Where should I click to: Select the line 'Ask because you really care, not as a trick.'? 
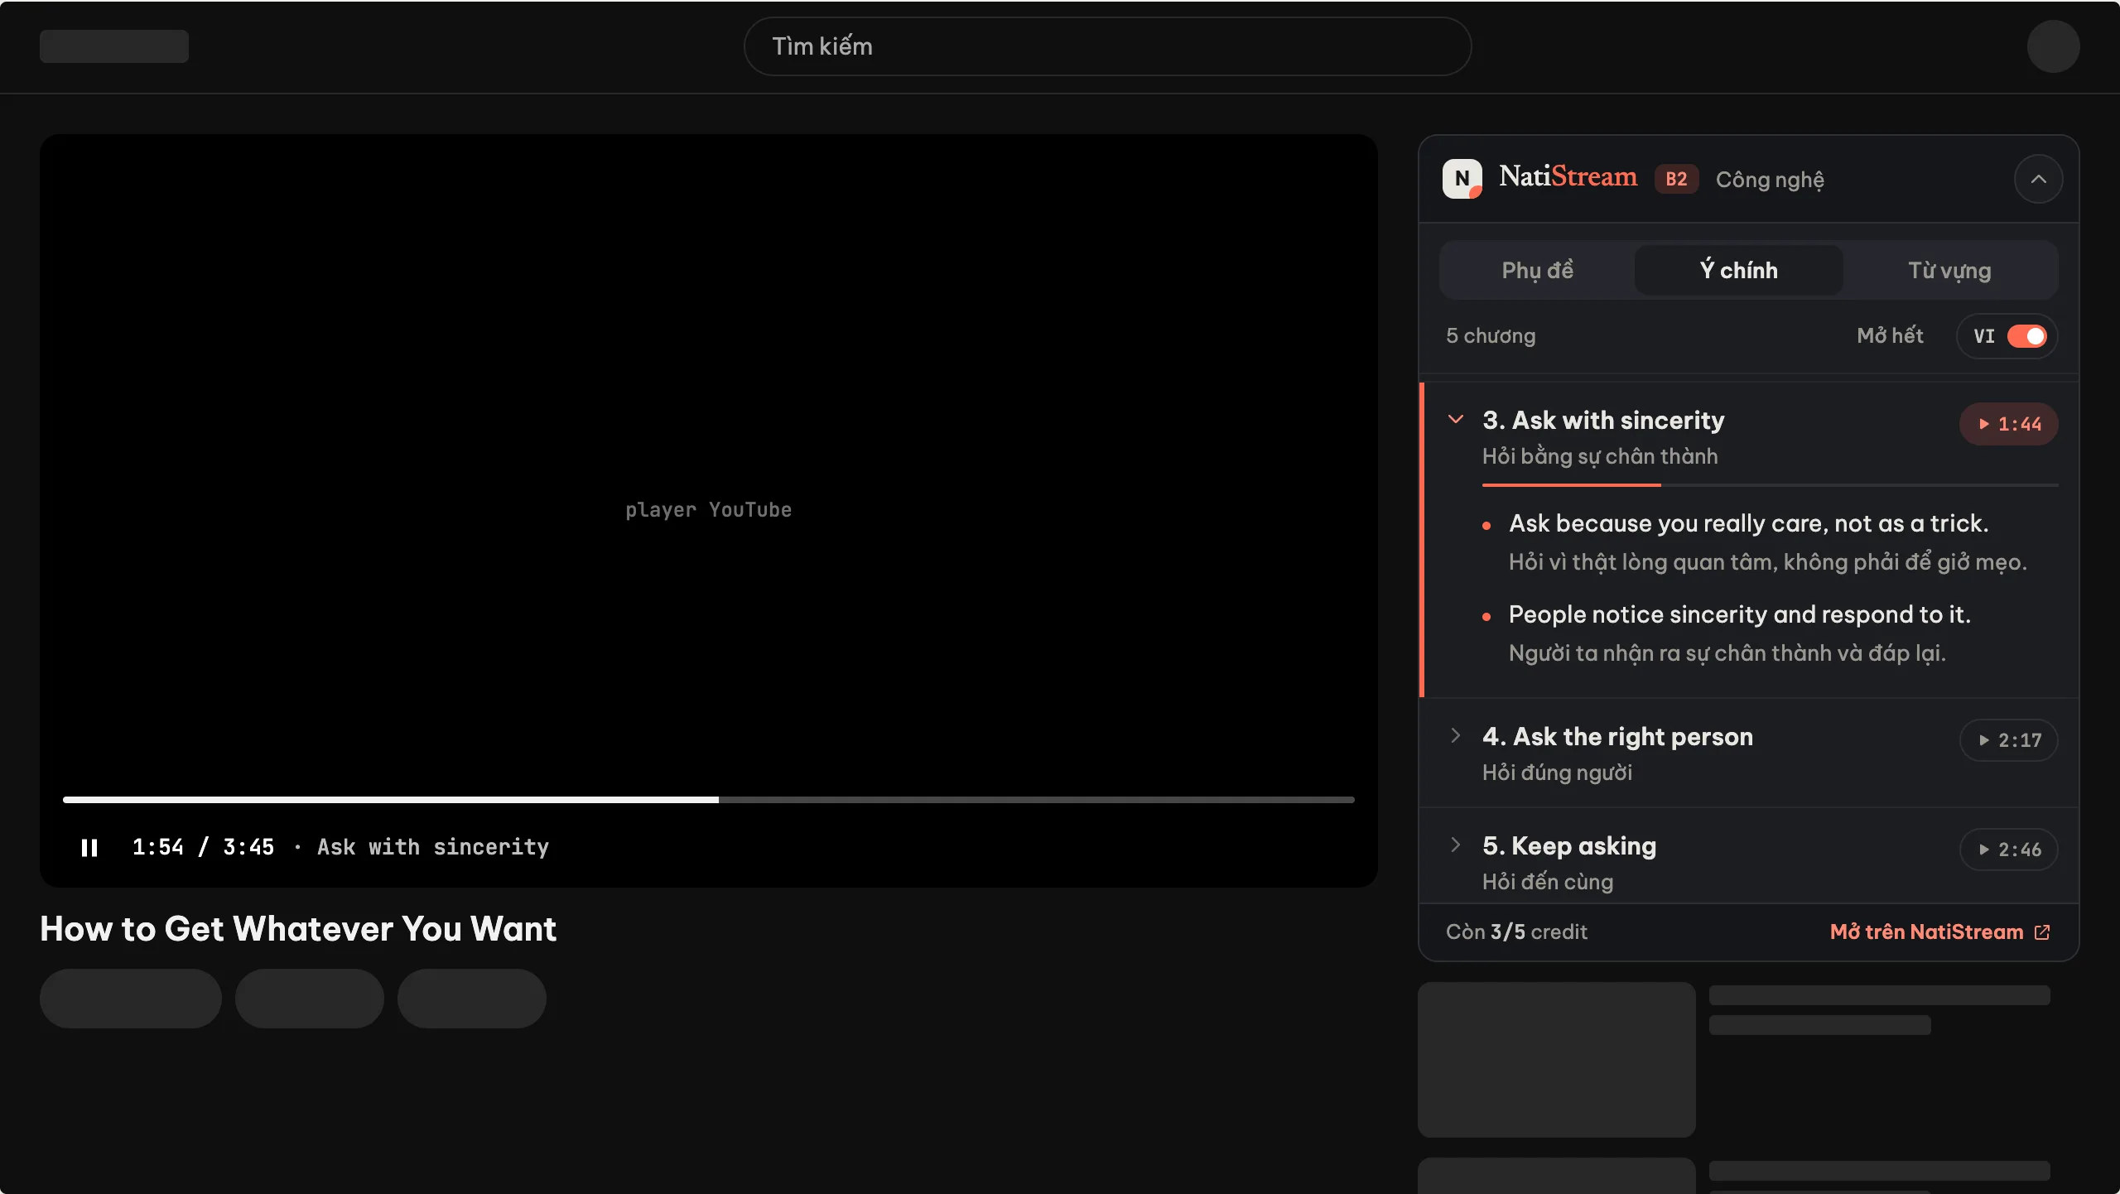[1748, 523]
